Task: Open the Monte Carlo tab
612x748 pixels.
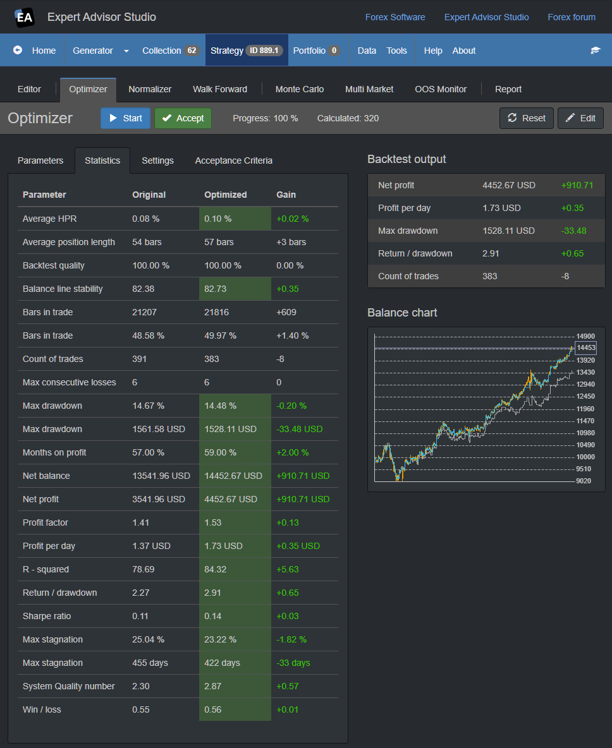Action: tap(299, 89)
